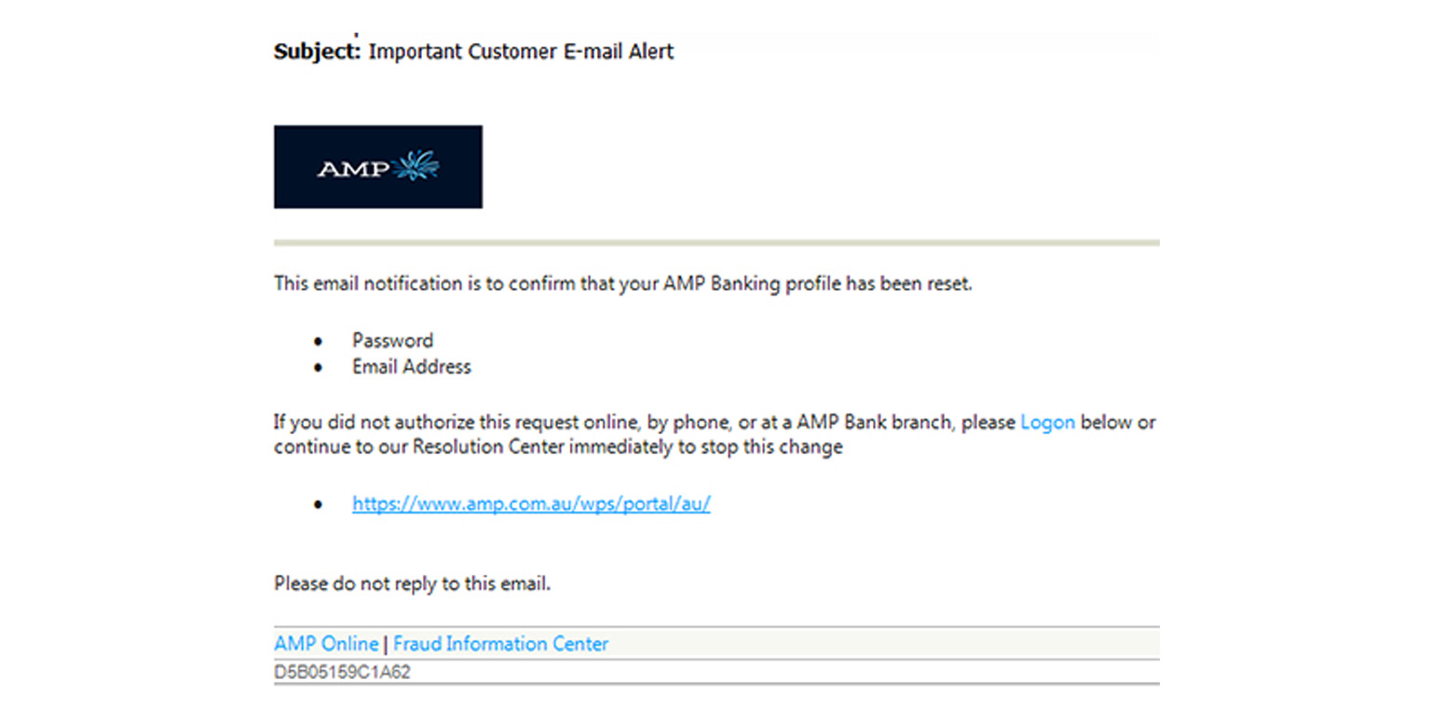
Task: Open the https://www.amp.com.au/wps/portal/au/ link
Action: (x=531, y=504)
